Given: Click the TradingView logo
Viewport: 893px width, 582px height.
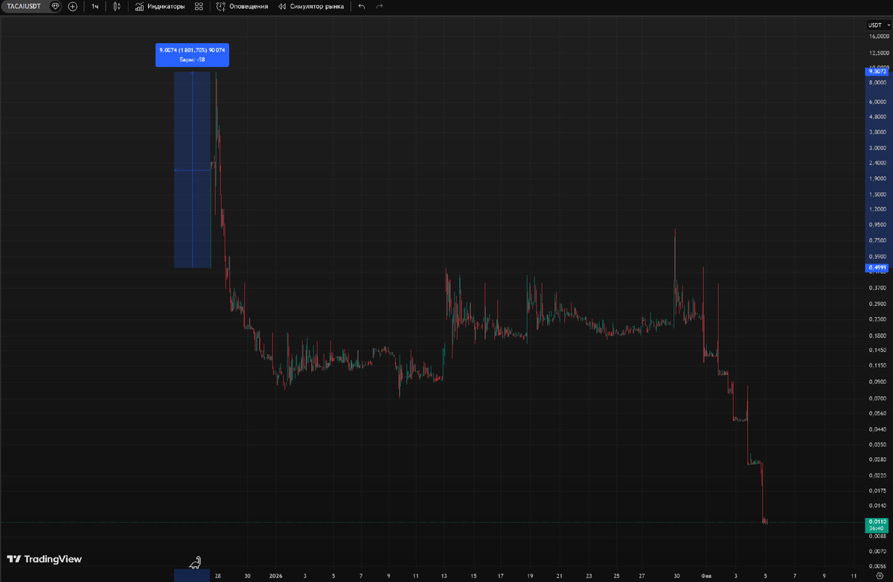Looking at the screenshot, I should tap(45, 558).
